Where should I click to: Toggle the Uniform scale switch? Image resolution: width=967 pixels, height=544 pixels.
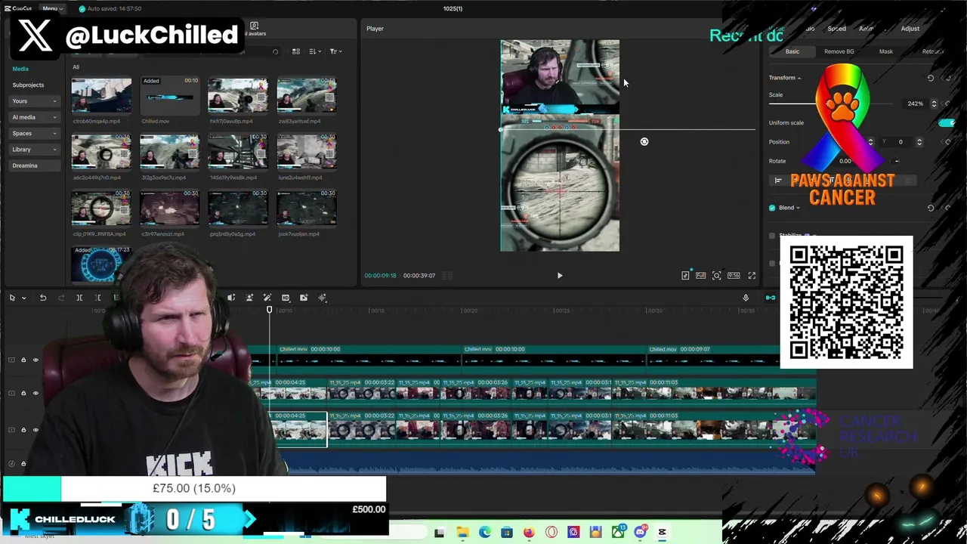pyautogui.click(x=947, y=122)
